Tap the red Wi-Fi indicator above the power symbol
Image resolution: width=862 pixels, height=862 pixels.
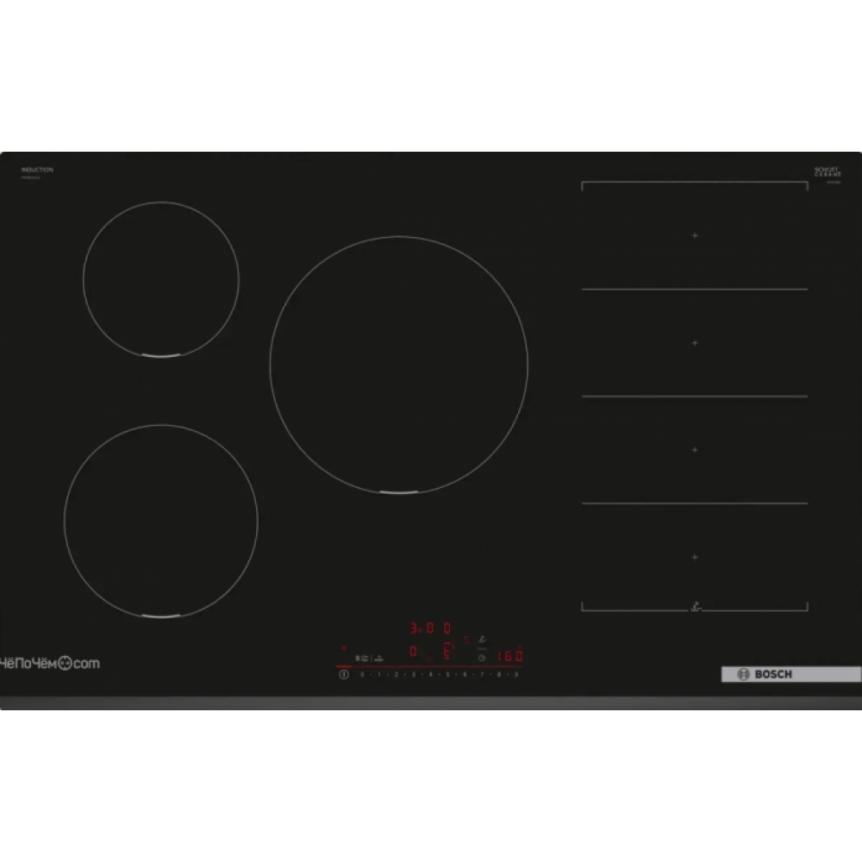click(x=344, y=649)
